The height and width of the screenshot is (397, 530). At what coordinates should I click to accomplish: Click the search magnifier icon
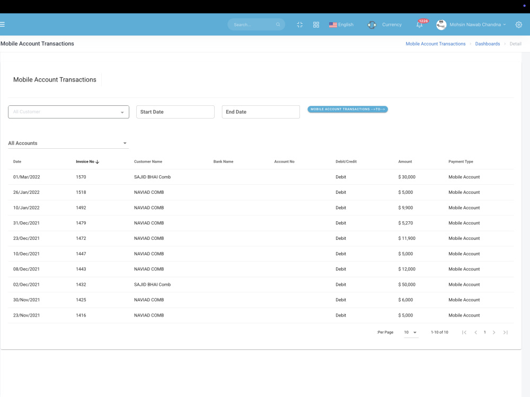[x=278, y=25]
